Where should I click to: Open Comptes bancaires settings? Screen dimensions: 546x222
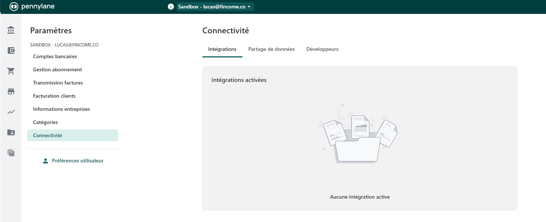55,56
